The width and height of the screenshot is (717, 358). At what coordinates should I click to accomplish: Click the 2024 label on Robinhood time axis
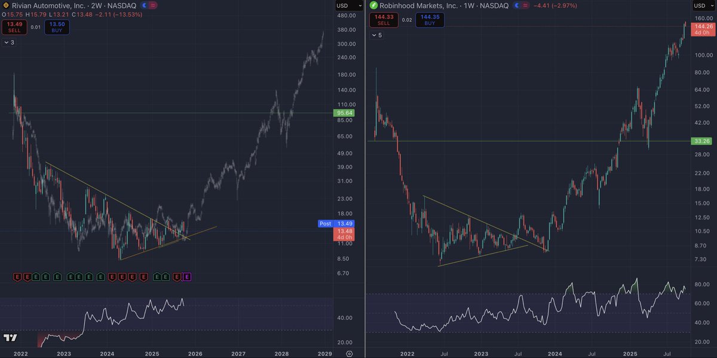pos(556,353)
